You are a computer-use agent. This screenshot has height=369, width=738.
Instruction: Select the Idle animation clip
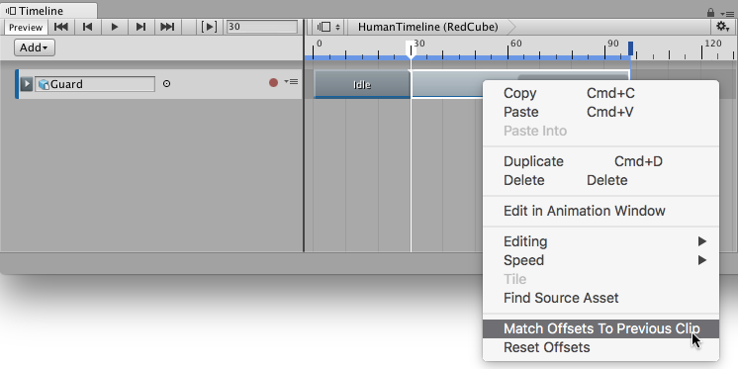pos(362,85)
